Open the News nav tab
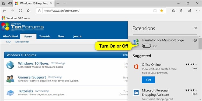The image size is (202, 101). click(61, 36)
